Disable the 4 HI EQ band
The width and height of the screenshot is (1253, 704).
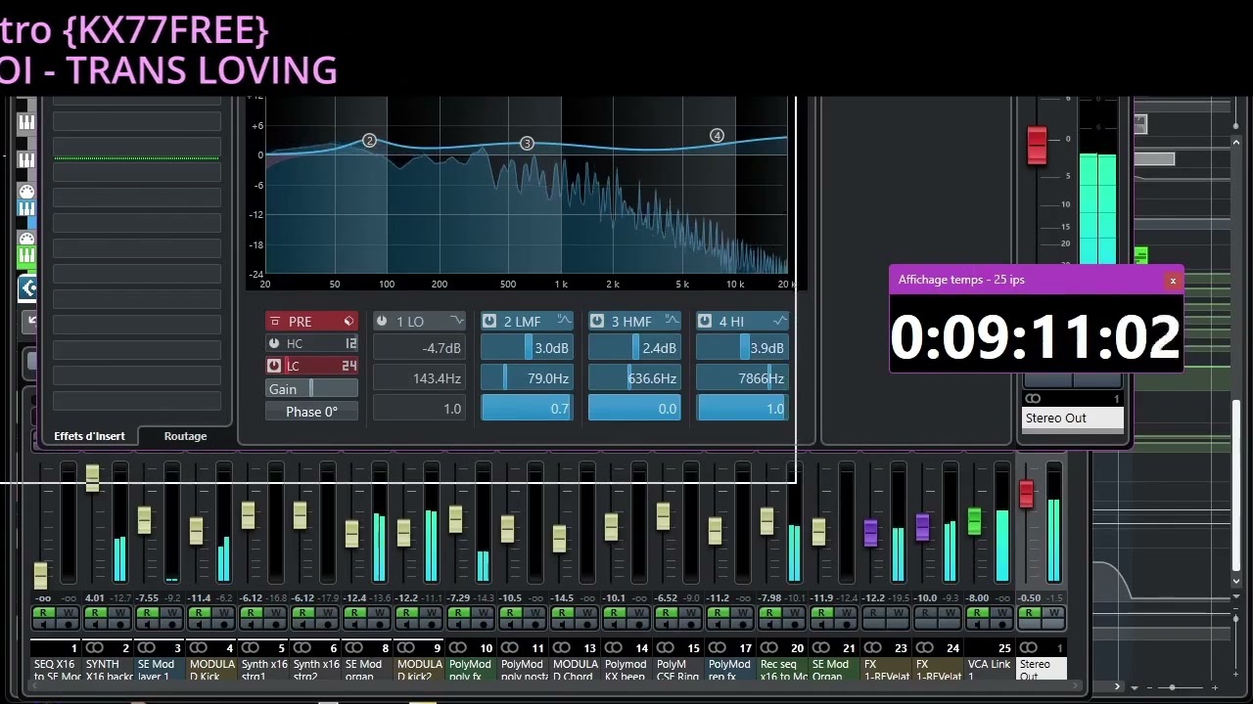(x=705, y=321)
